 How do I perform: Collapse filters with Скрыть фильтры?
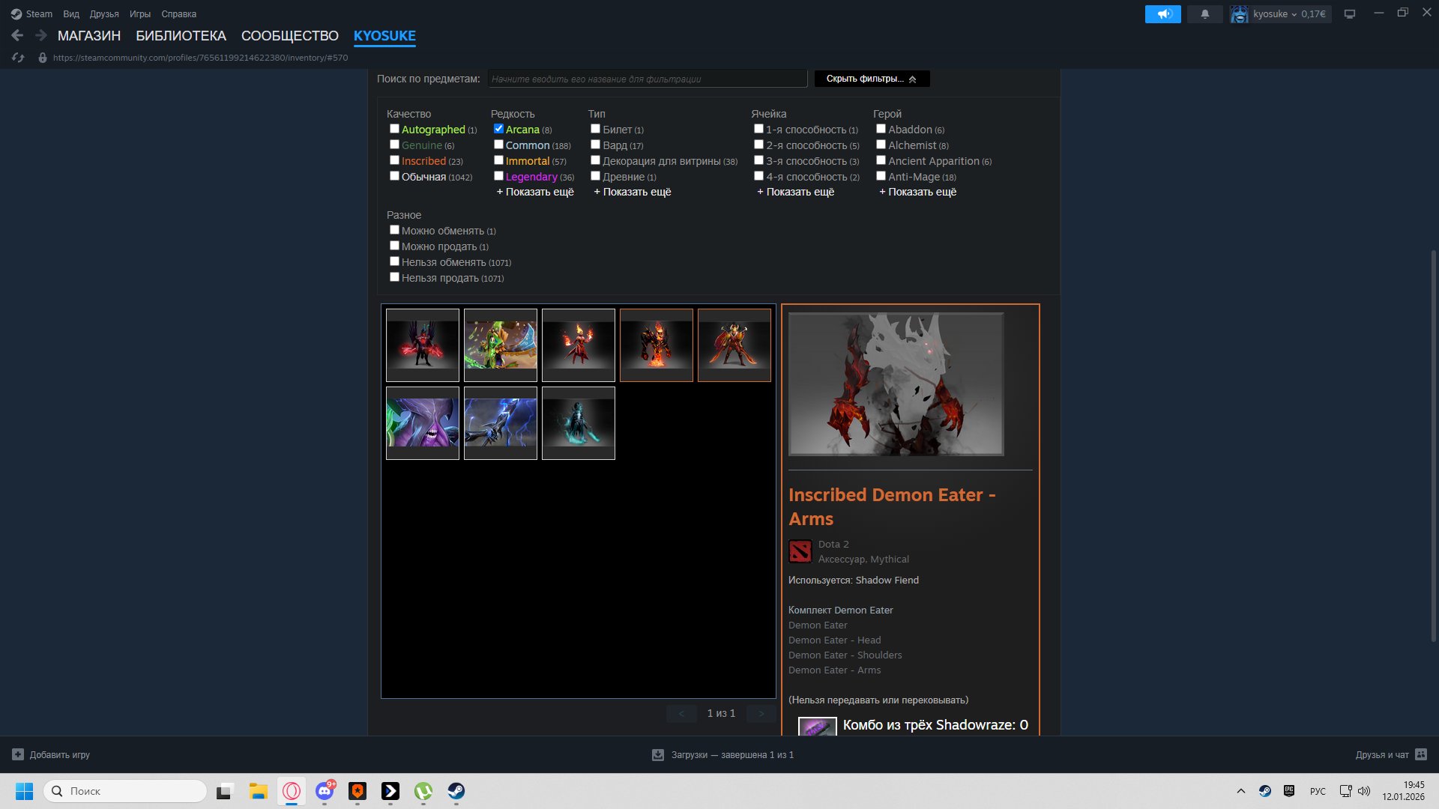872,79
